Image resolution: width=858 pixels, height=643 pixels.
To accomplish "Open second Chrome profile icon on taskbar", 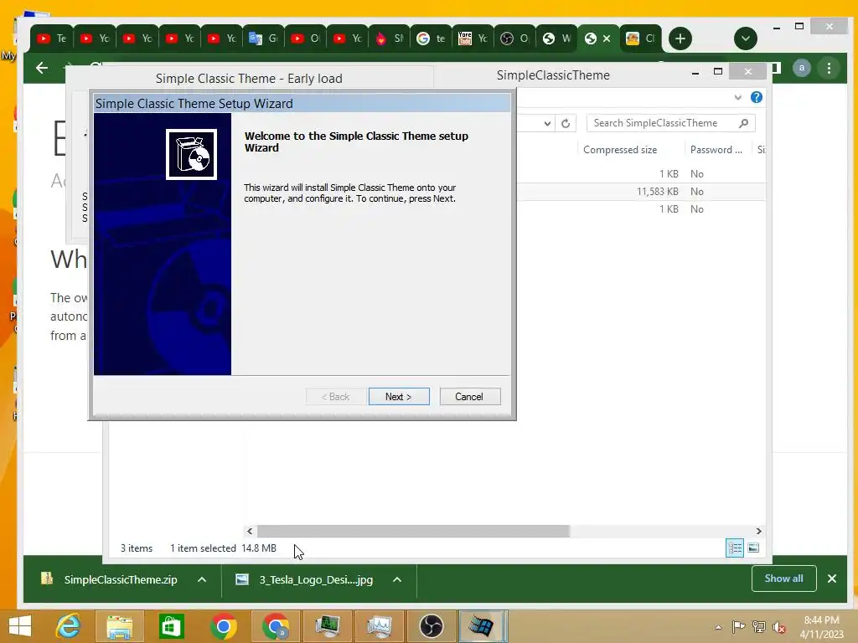I will (x=275, y=626).
